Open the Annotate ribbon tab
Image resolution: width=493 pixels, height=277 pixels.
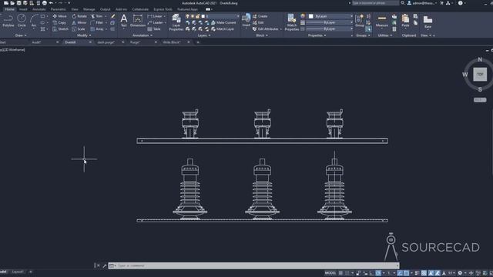click(x=39, y=9)
